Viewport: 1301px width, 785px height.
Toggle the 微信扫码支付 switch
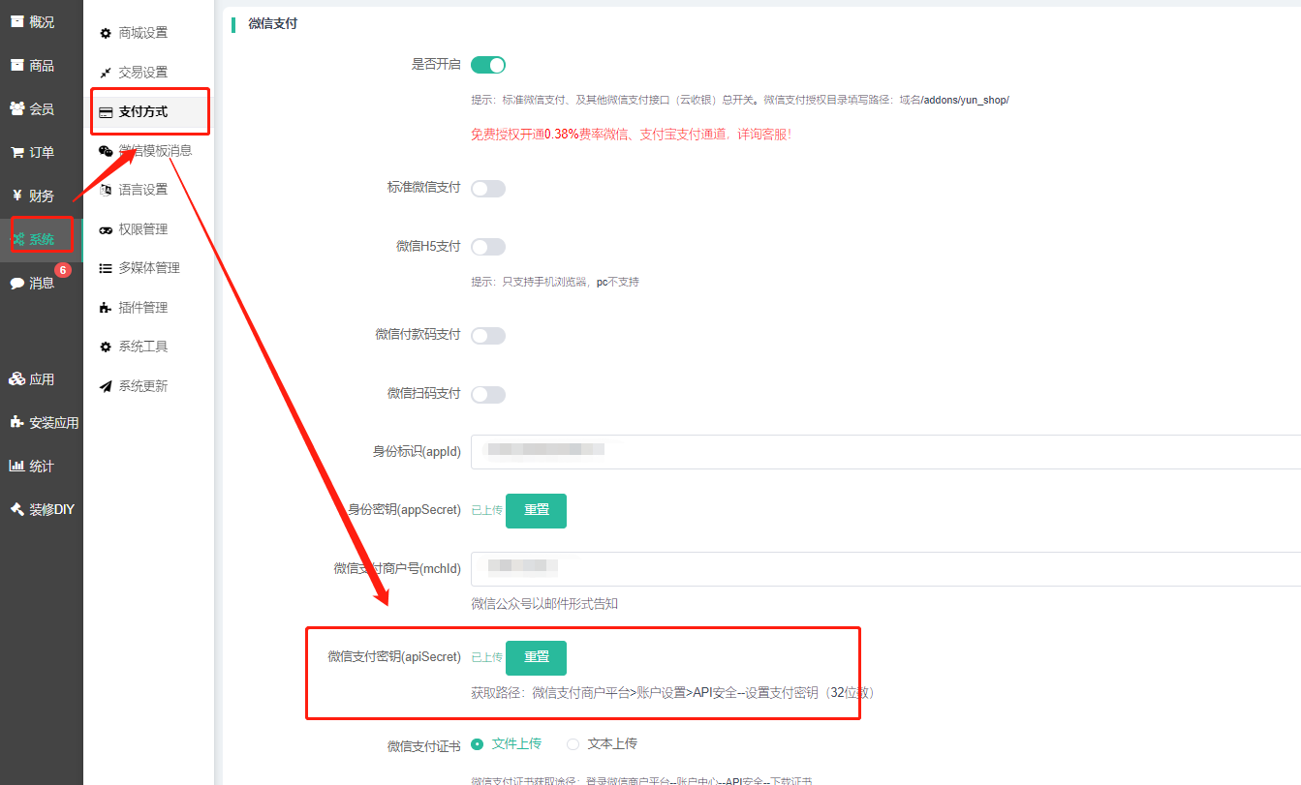pyautogui.click(x=488, y=394)
